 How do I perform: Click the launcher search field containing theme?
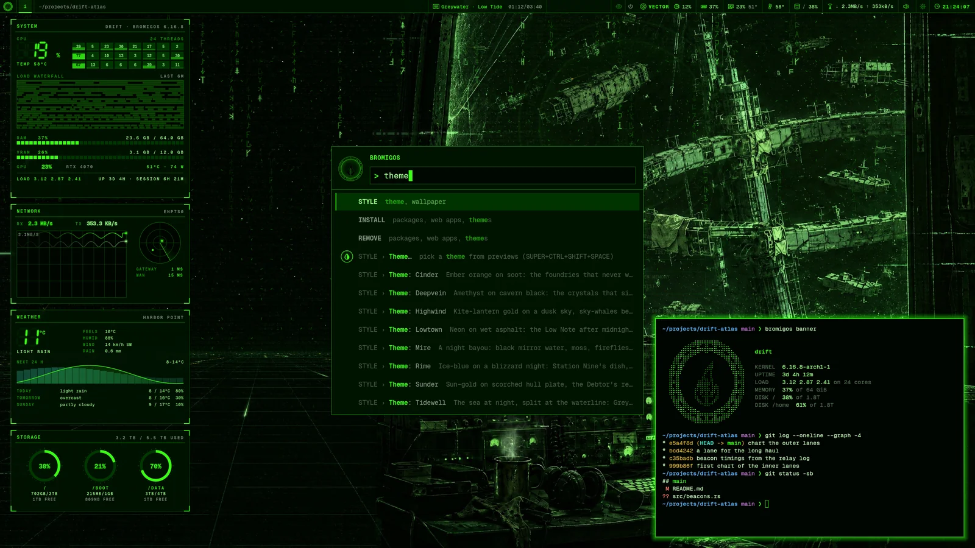tap(503, 175)
